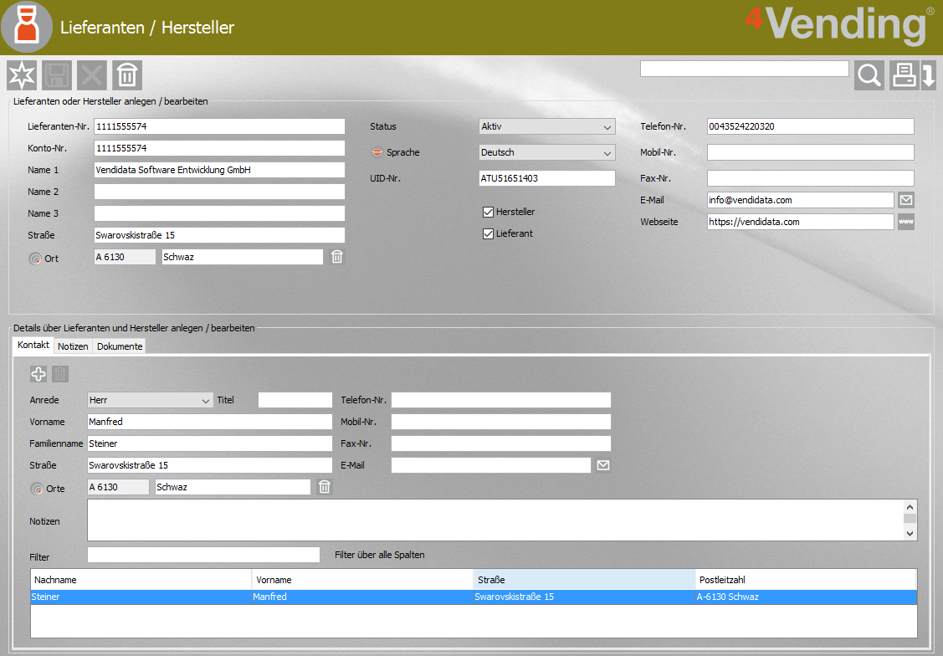This screenshot has height=656, width=943.
Task: Select table cell 'Steiner'
Action: pyautogui.click(x=141, y=597)
